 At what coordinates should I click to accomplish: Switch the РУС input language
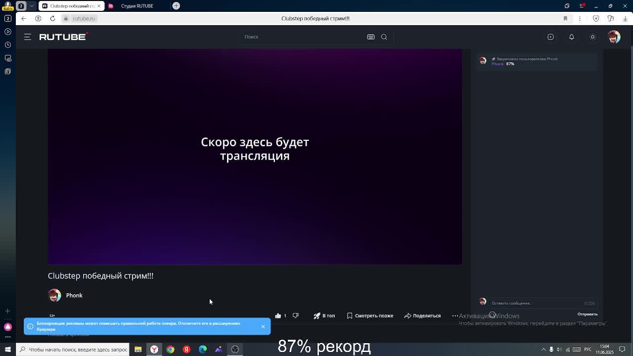[x=588, y=350]
